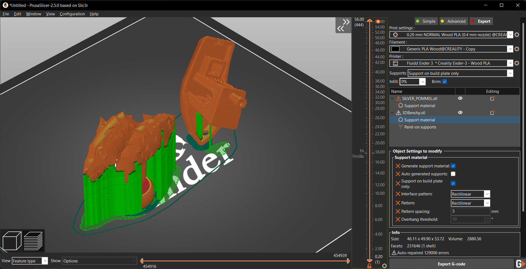
Task: Open the Print settings preset dropdown
Action: pos(510,35)
